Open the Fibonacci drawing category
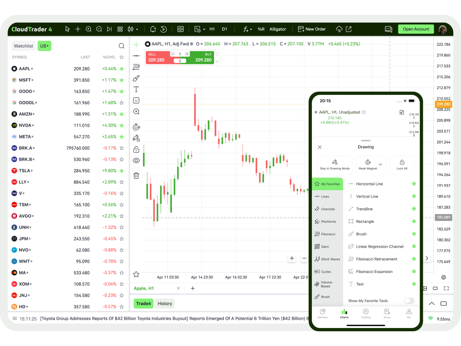The width and height of the screenshot is (461, 346). (328, 234)
